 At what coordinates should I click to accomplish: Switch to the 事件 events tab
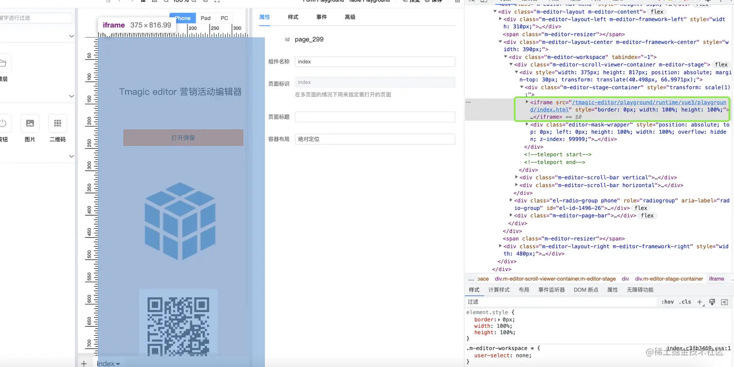coord(321,17)
